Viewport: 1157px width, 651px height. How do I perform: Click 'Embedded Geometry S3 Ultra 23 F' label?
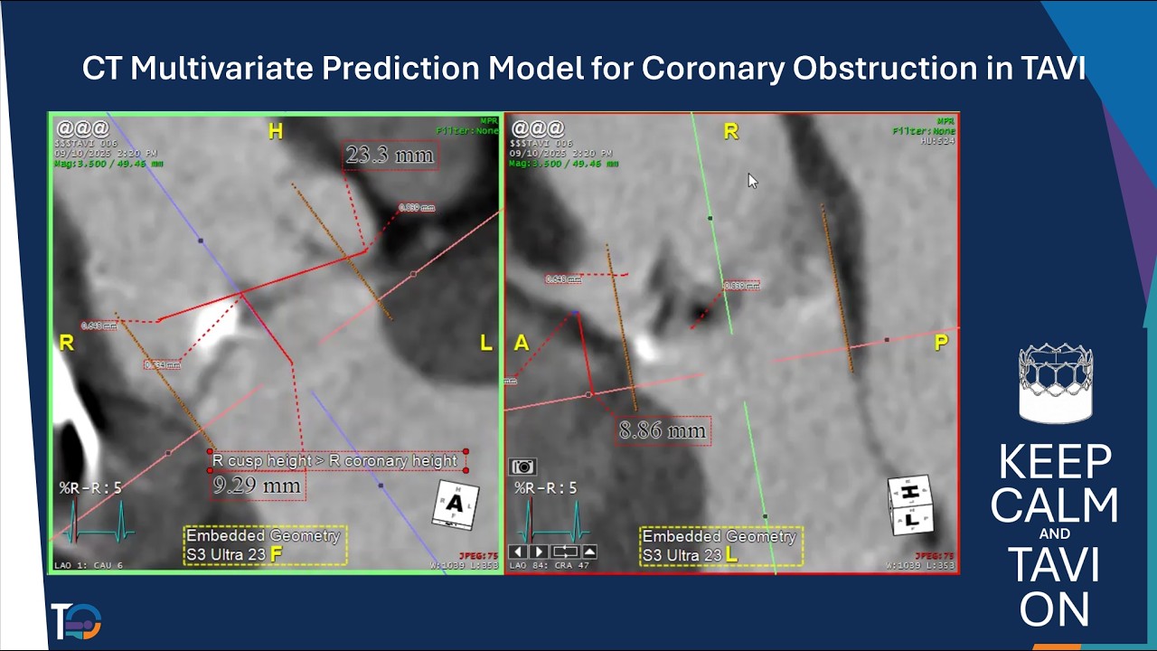click(265, 545)
